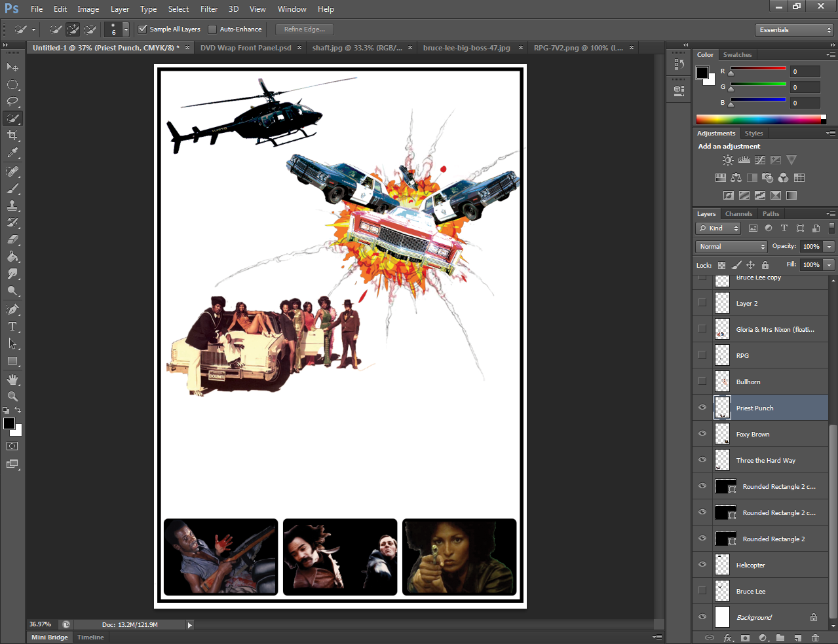Image resolution: width=838 pixels, height=644 pixels.
Task: Click the foreground color swatch in toolbar
Action: click(9, 423)
